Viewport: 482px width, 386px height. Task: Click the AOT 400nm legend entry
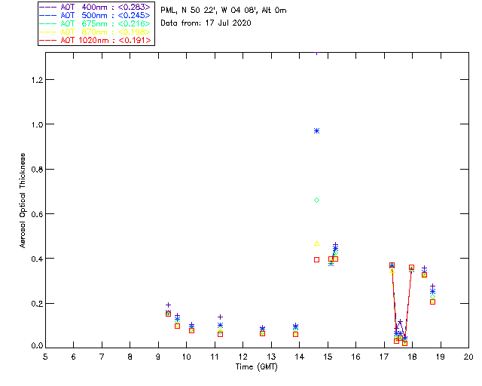pos(95,7)
